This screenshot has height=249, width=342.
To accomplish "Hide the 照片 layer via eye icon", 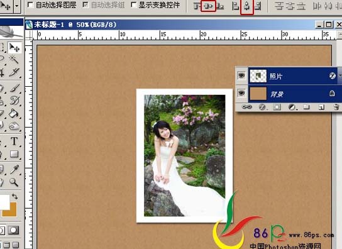I will coord(241,75).
